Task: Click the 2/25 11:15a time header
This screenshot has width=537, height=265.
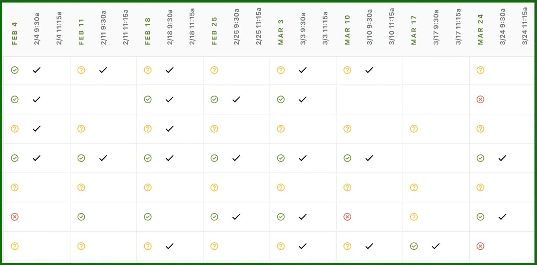Action: (258, 26)
